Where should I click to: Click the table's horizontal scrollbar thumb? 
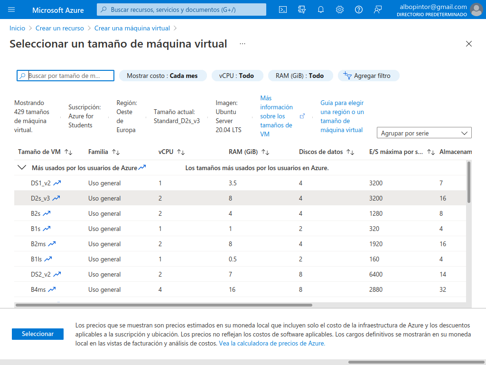164,305
